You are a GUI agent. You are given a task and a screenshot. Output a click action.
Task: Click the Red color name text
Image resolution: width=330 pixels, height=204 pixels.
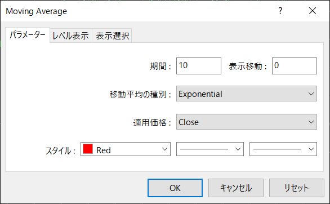104,150
